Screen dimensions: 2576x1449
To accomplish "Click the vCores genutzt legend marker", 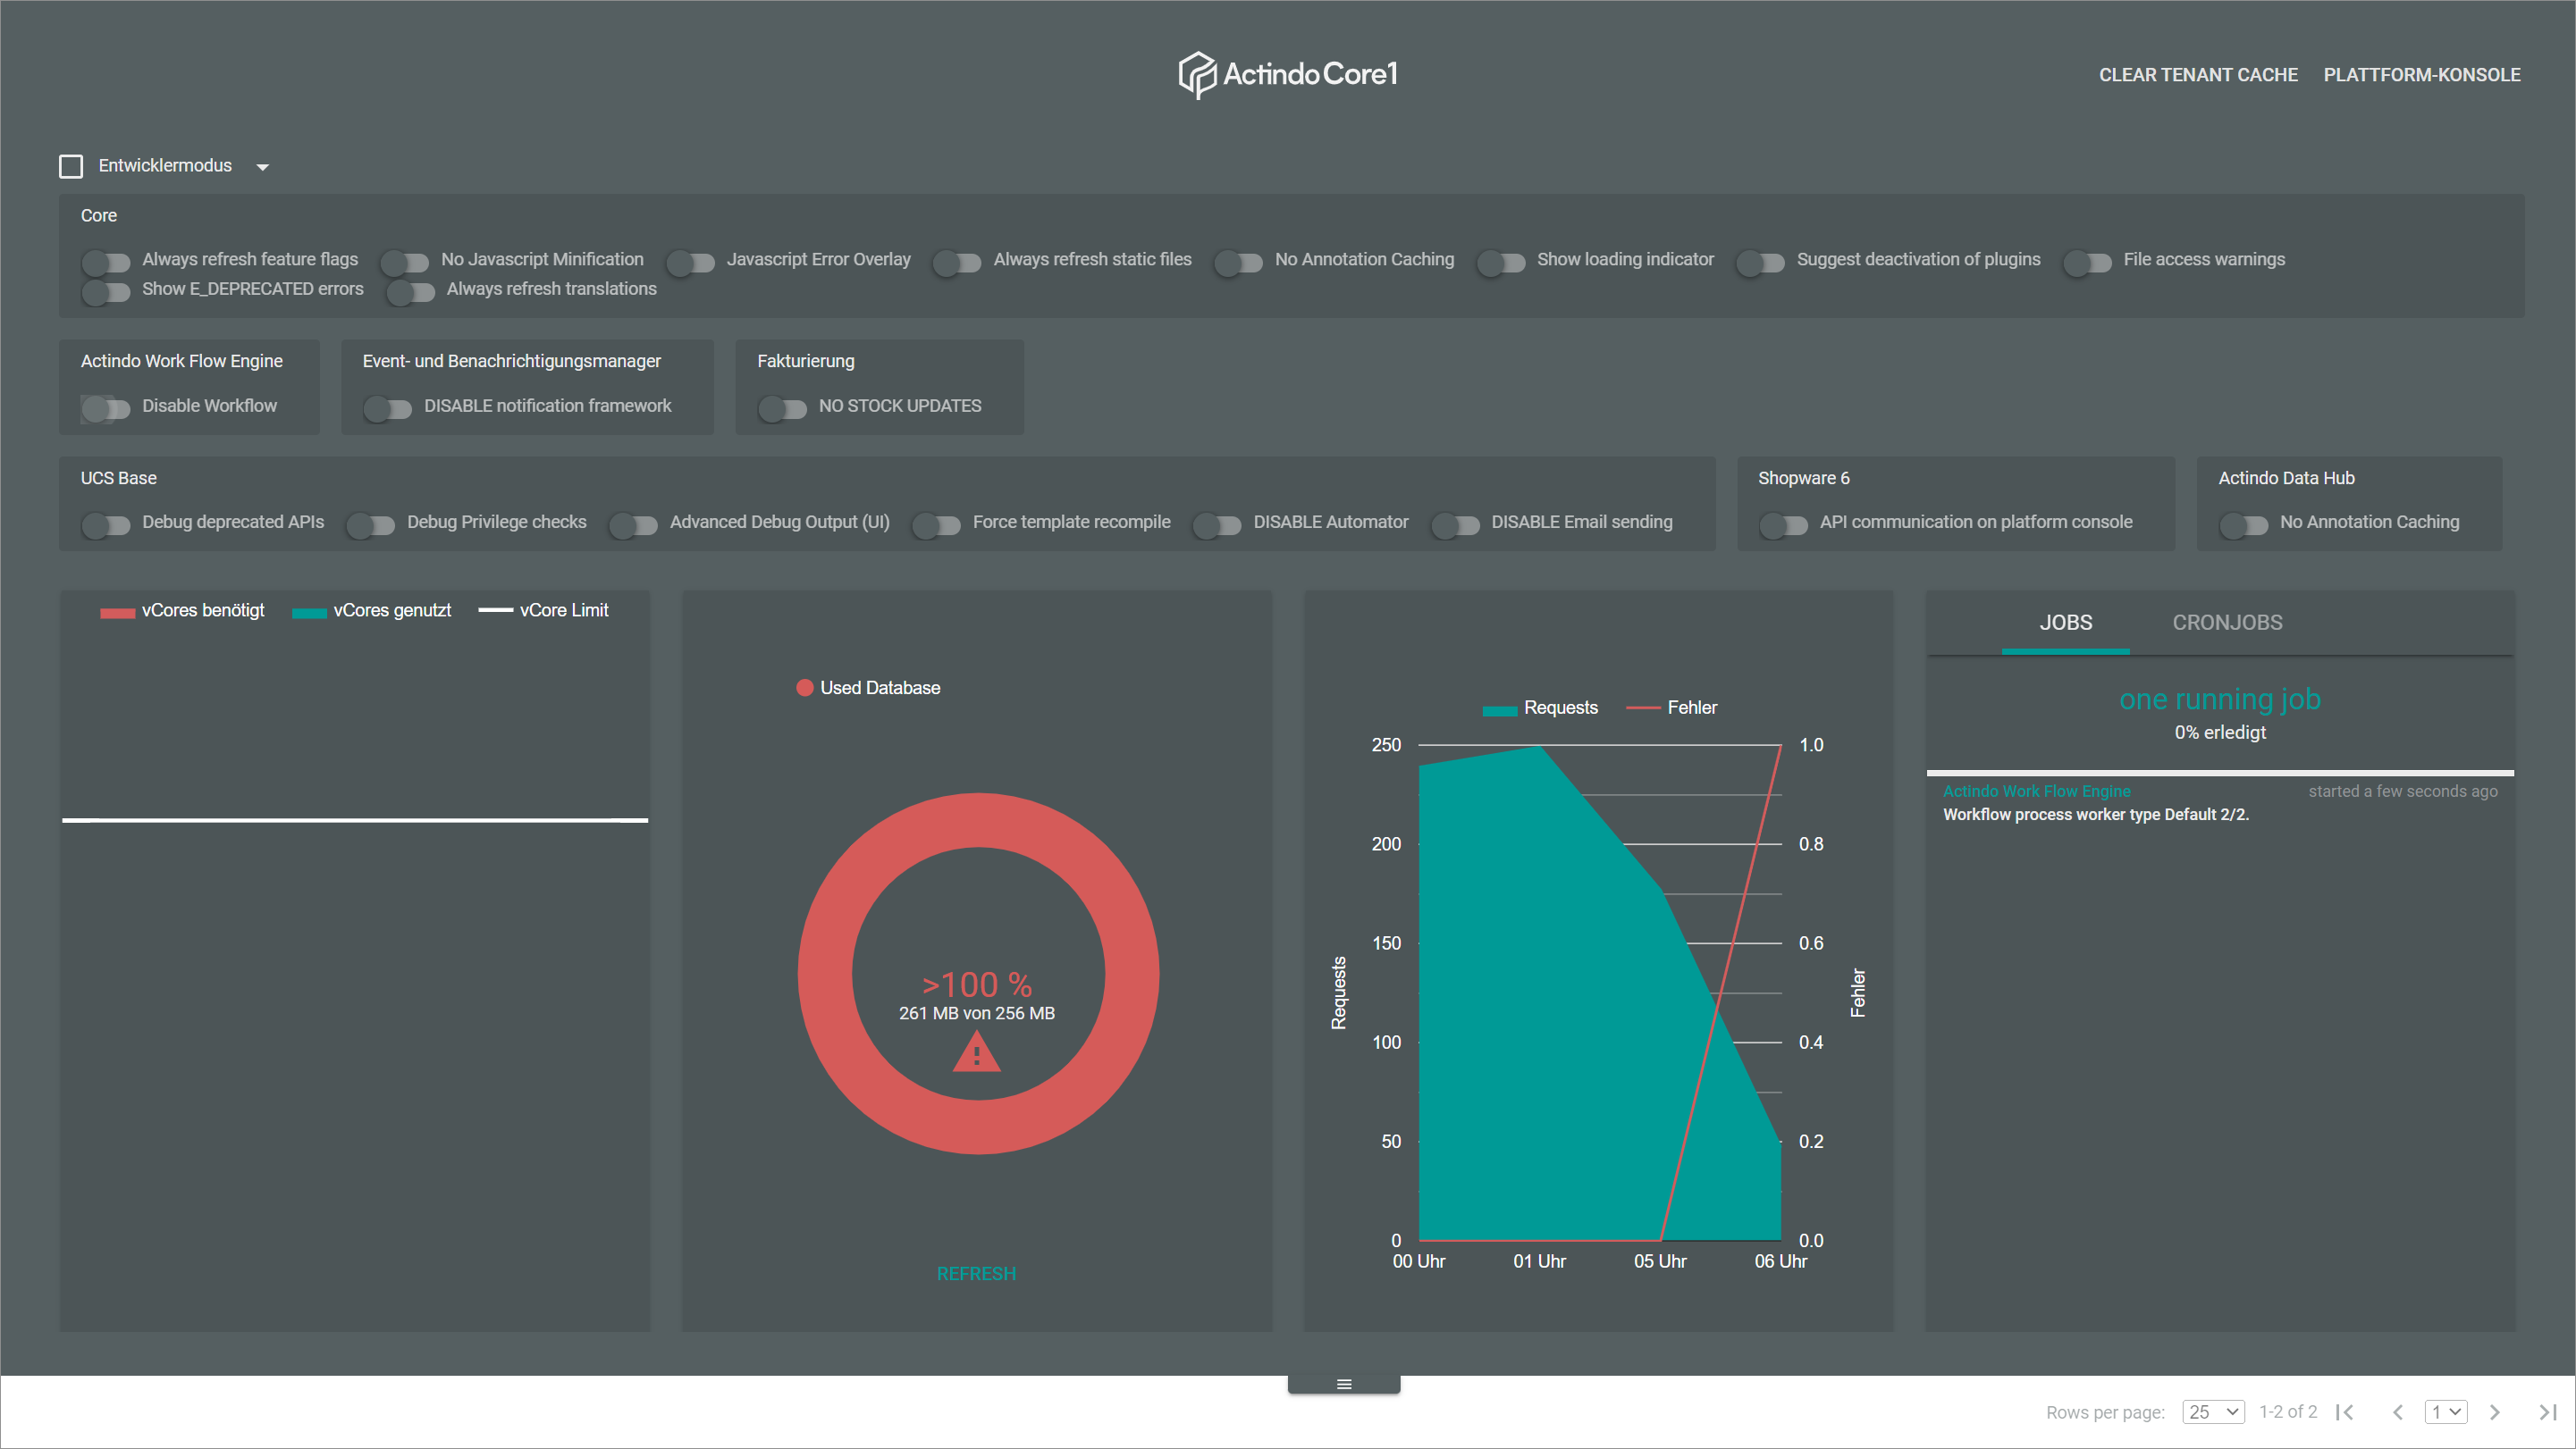I will tap(309, 613).
